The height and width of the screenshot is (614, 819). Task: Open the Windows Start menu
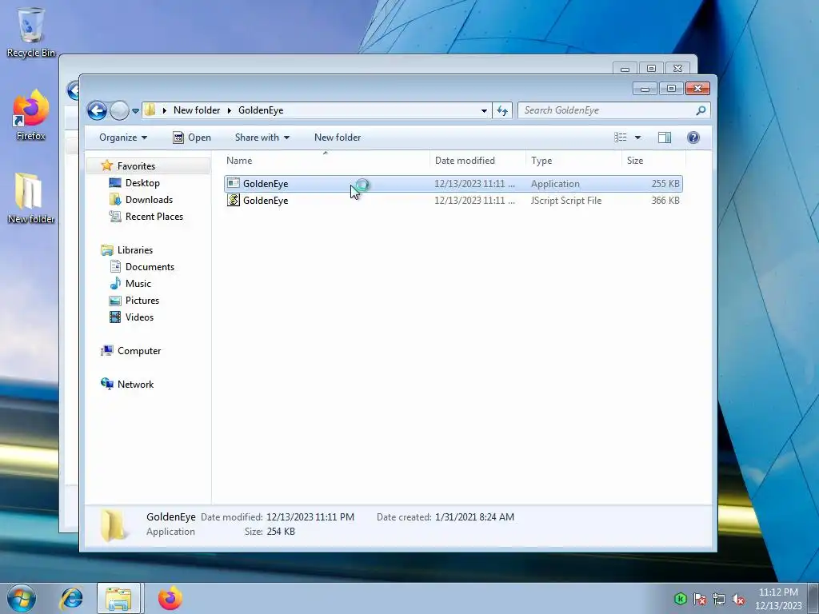pos(22,598)
